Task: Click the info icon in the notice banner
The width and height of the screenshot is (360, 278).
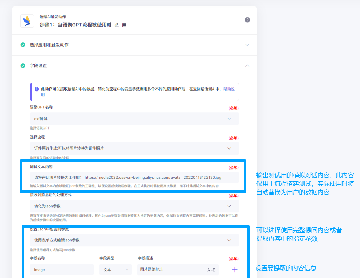Action: coord(36,89)
